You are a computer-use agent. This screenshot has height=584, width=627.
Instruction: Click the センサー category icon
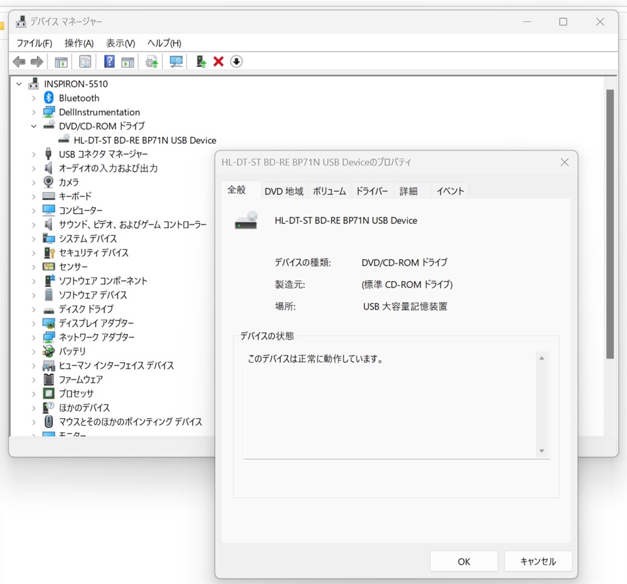tap(49, 267)
